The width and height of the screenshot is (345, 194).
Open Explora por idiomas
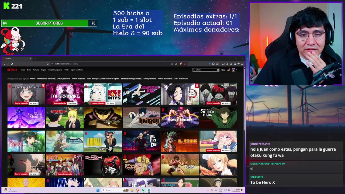(77, 70)
